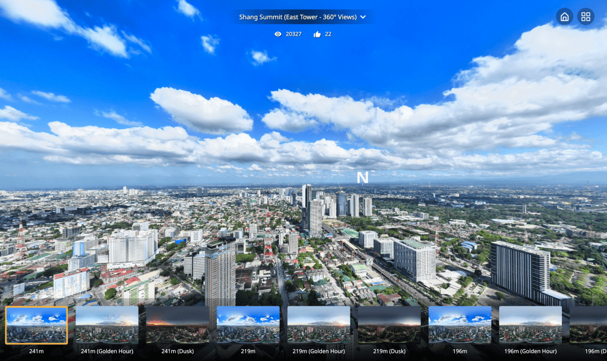Switch to the 196m daytime thumbnail
Image resolution: width=607 pixels, height=361 pixels.
click(x=459, y=325)
